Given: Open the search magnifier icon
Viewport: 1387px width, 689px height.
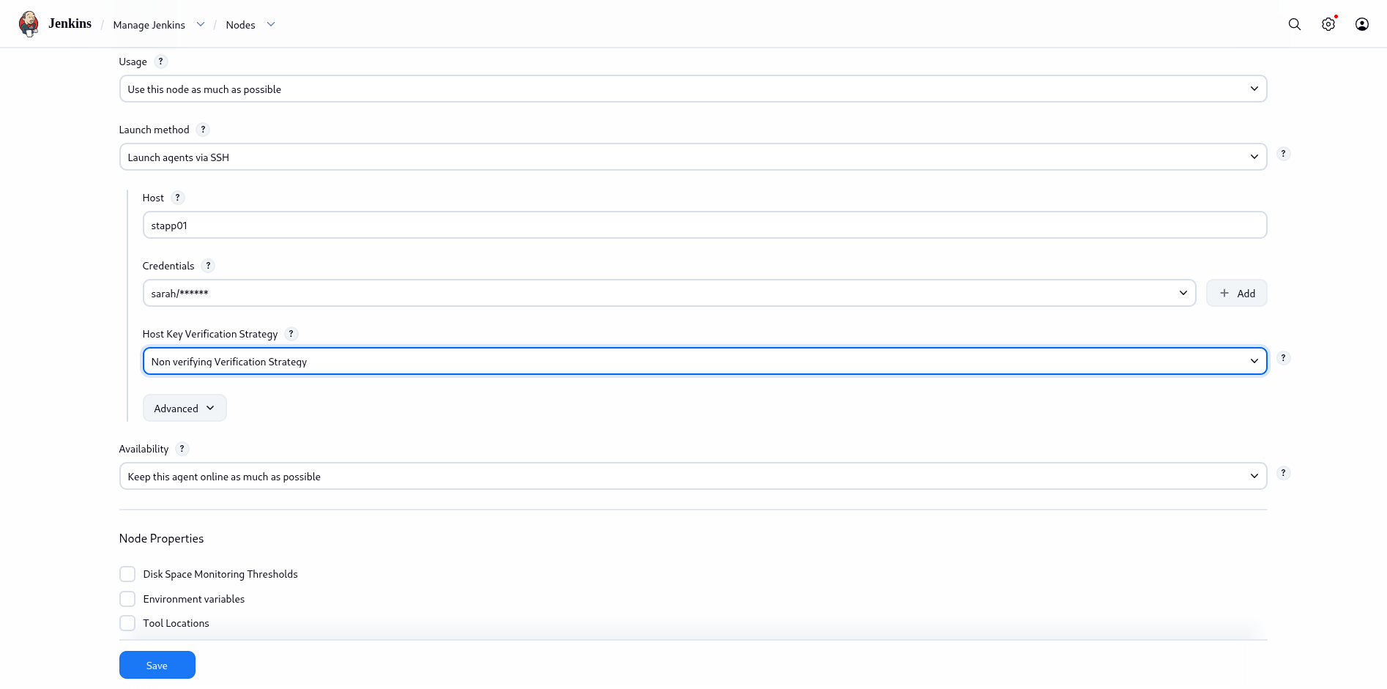Looking at the screenshot, I should [x=1295, y=24].
